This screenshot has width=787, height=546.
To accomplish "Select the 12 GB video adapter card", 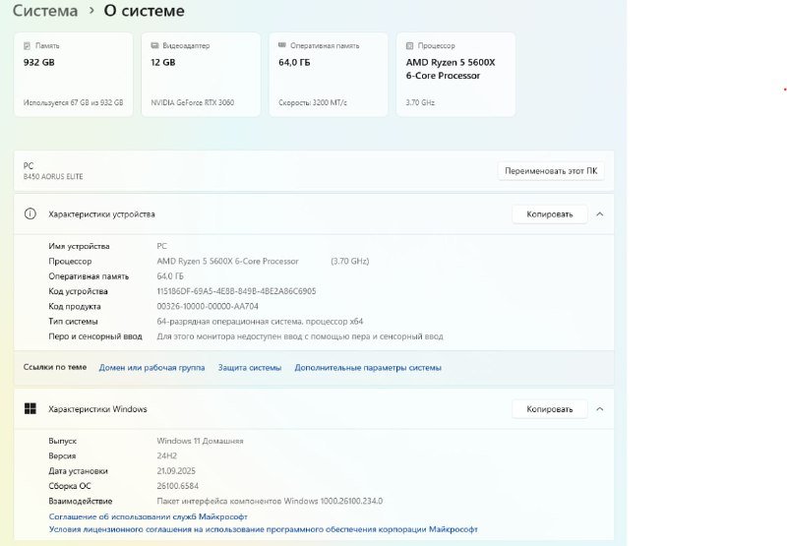I will (x=201, y=74).
